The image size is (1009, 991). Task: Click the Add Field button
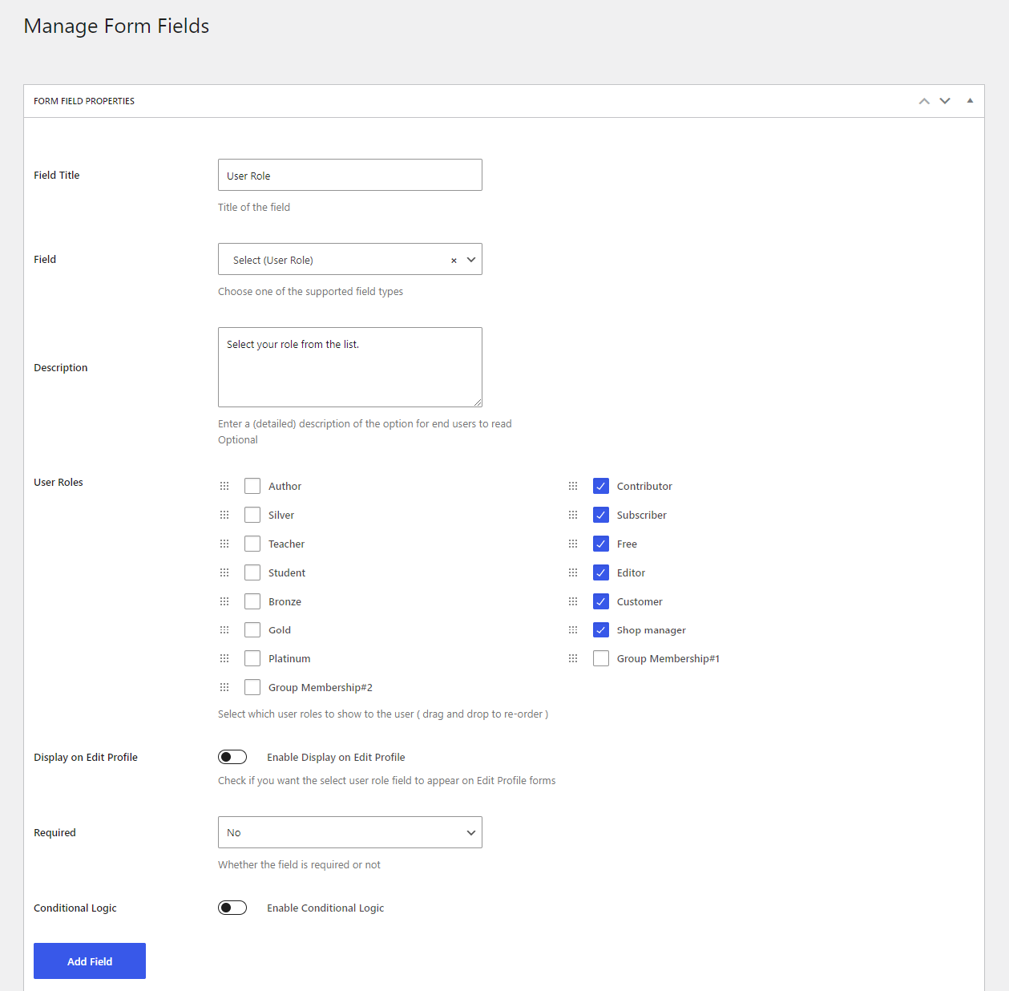(x=89, y=961)
